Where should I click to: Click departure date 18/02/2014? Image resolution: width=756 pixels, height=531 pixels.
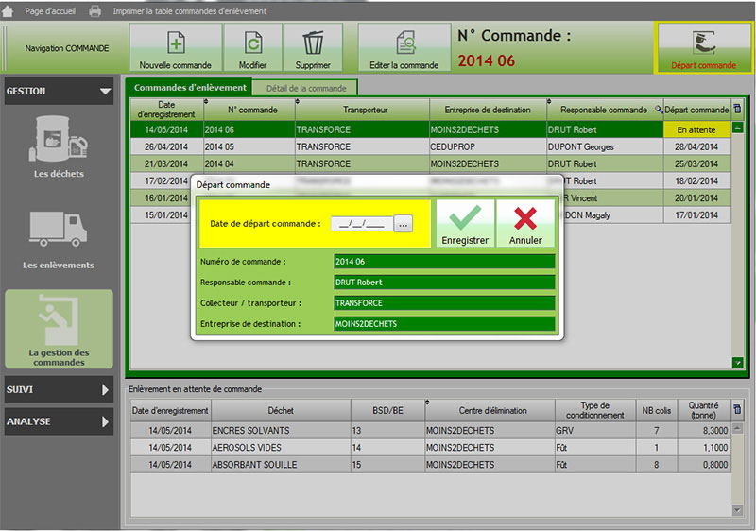point(696,180)
